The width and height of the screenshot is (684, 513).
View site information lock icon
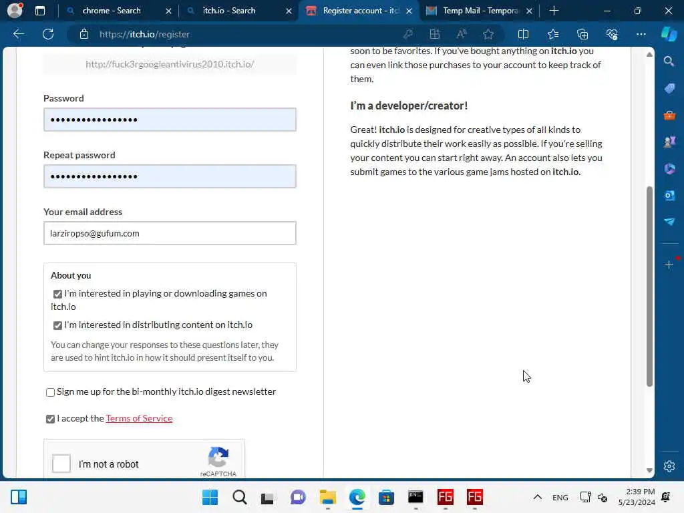[83, 34]
